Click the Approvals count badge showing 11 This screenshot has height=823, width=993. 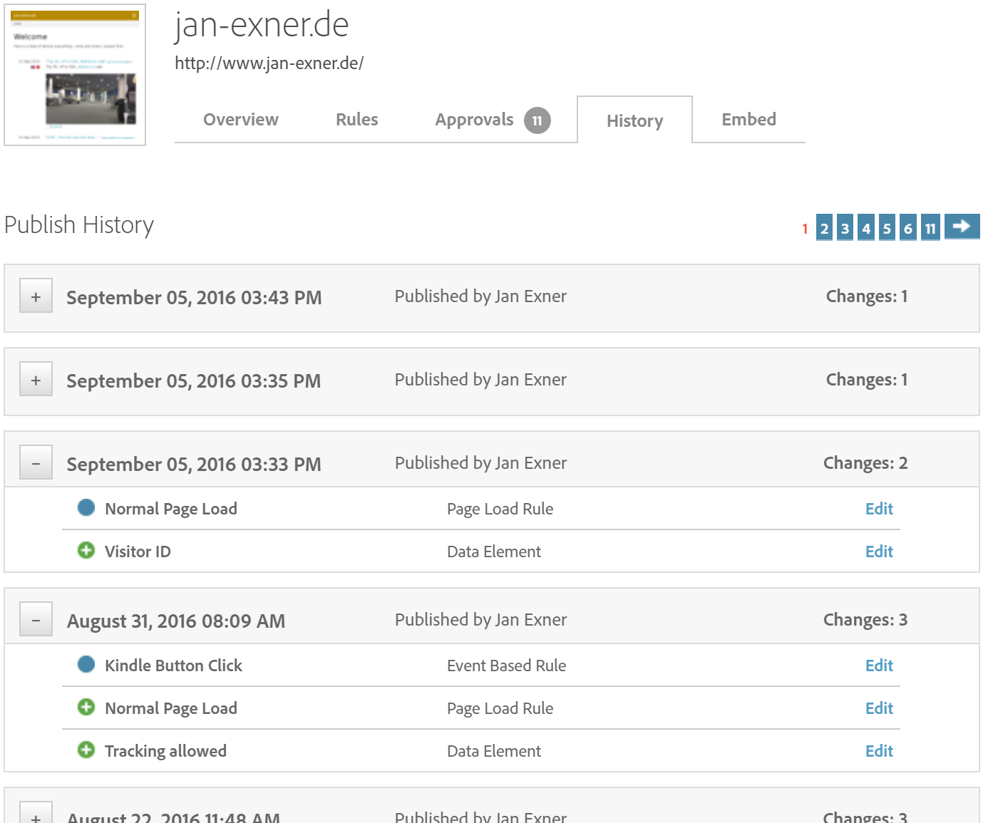pos(537,120)
